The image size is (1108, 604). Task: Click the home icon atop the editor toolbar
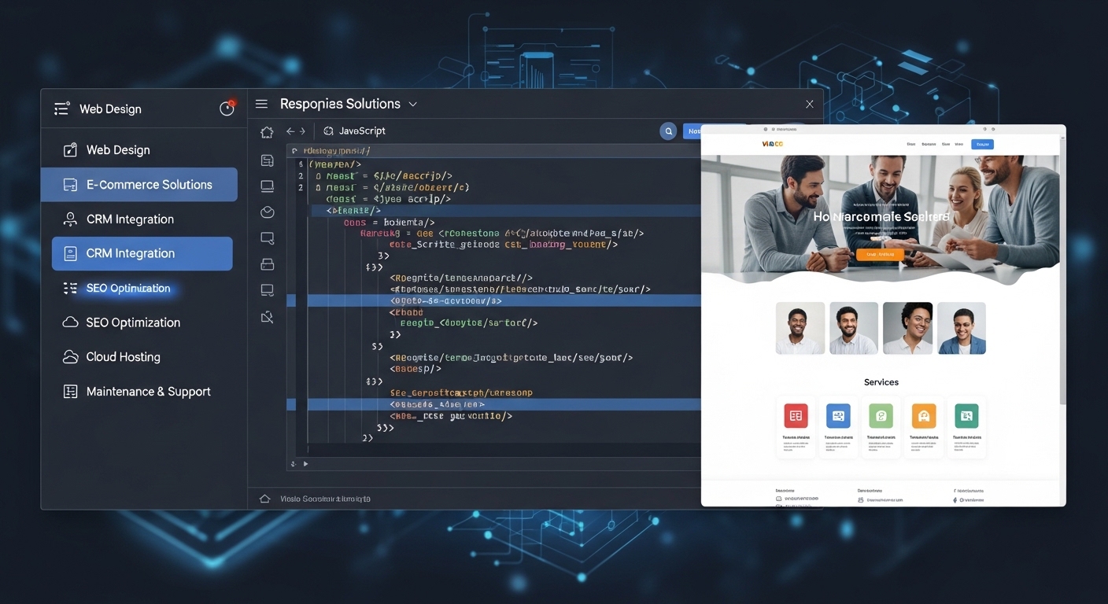pos(267,133)
